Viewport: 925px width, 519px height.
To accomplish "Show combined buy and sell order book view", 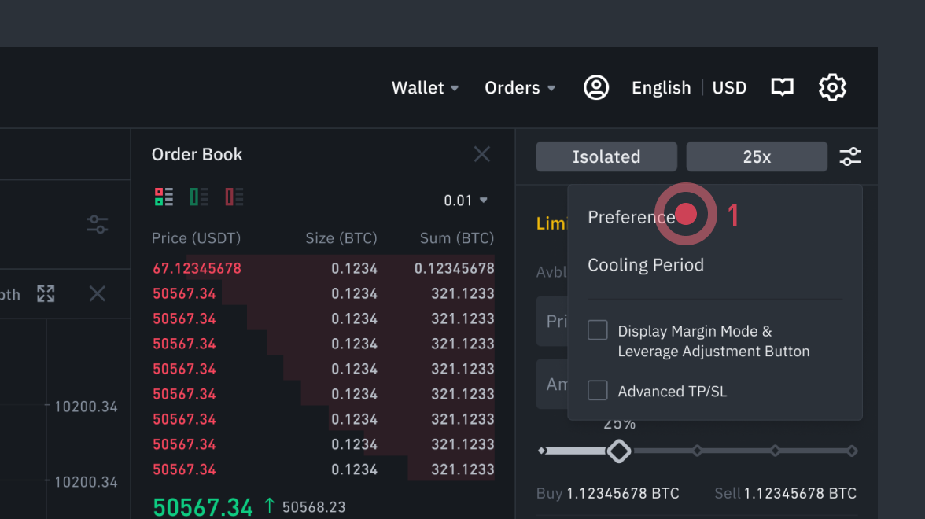I will (x=164, y=197).
